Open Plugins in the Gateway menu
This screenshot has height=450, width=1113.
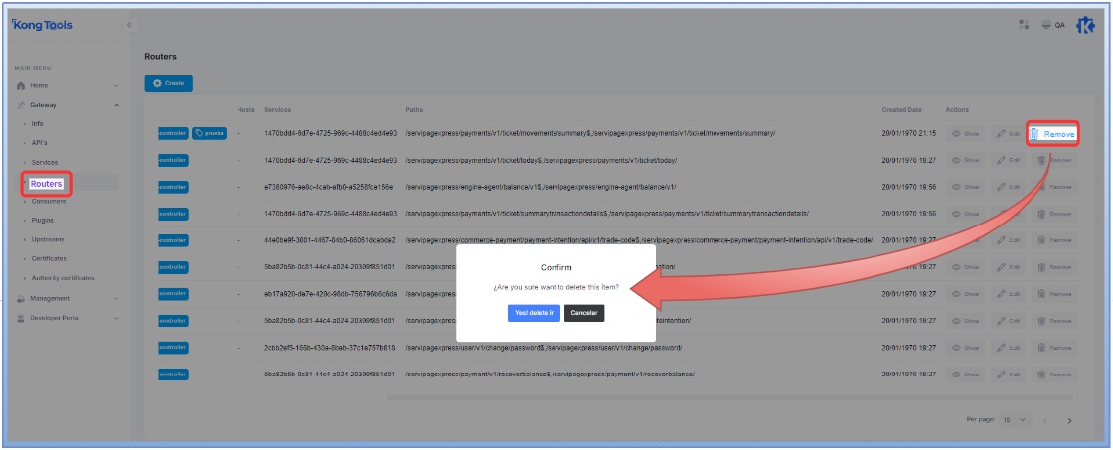tap(43, 221)
